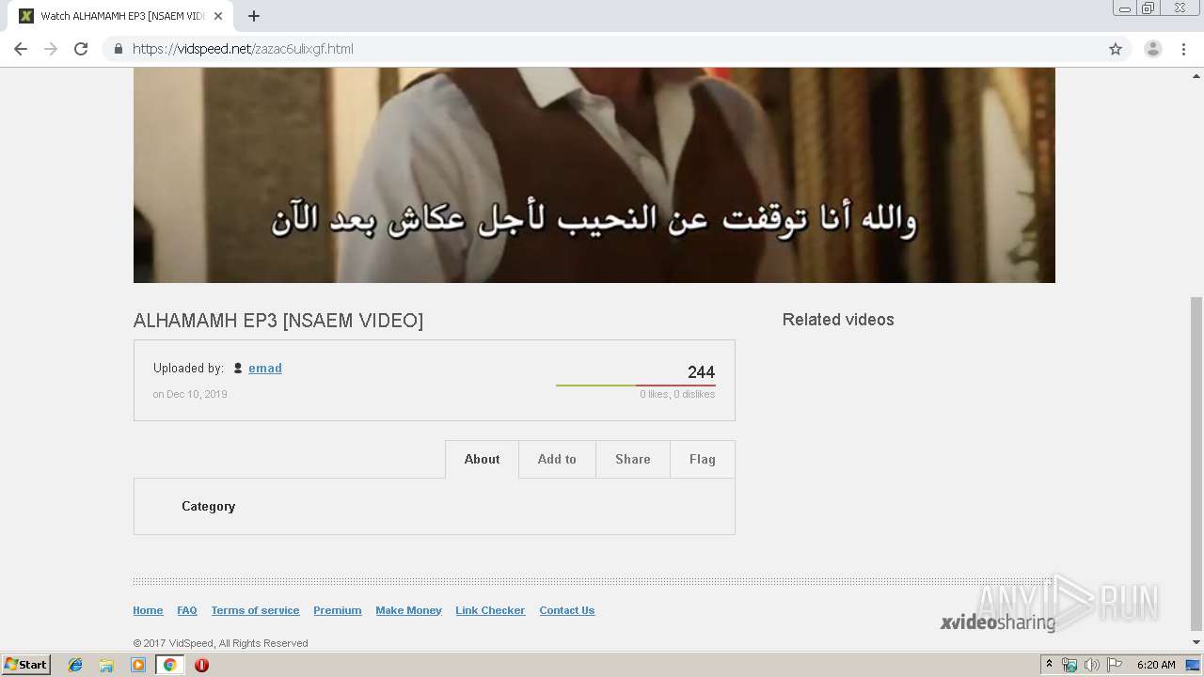Click the volume speaker tray icon
The height and width of the screenshot is (677, 1204).
[x=1091, y=665]
